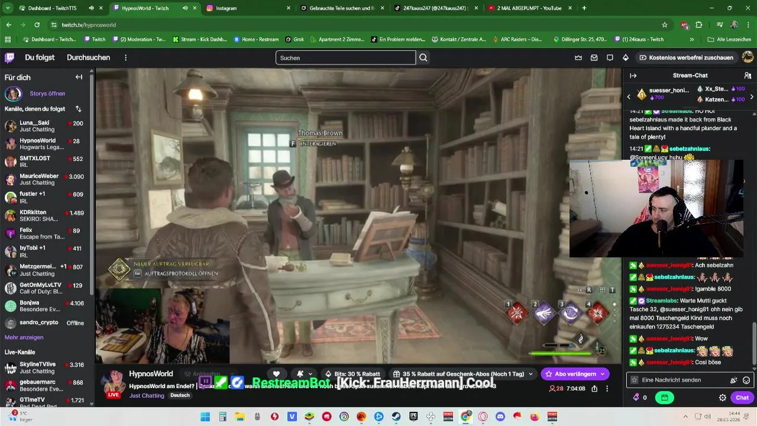
Task: Click Mehr anzeigen in sidebar
Action: pos(24,337)
